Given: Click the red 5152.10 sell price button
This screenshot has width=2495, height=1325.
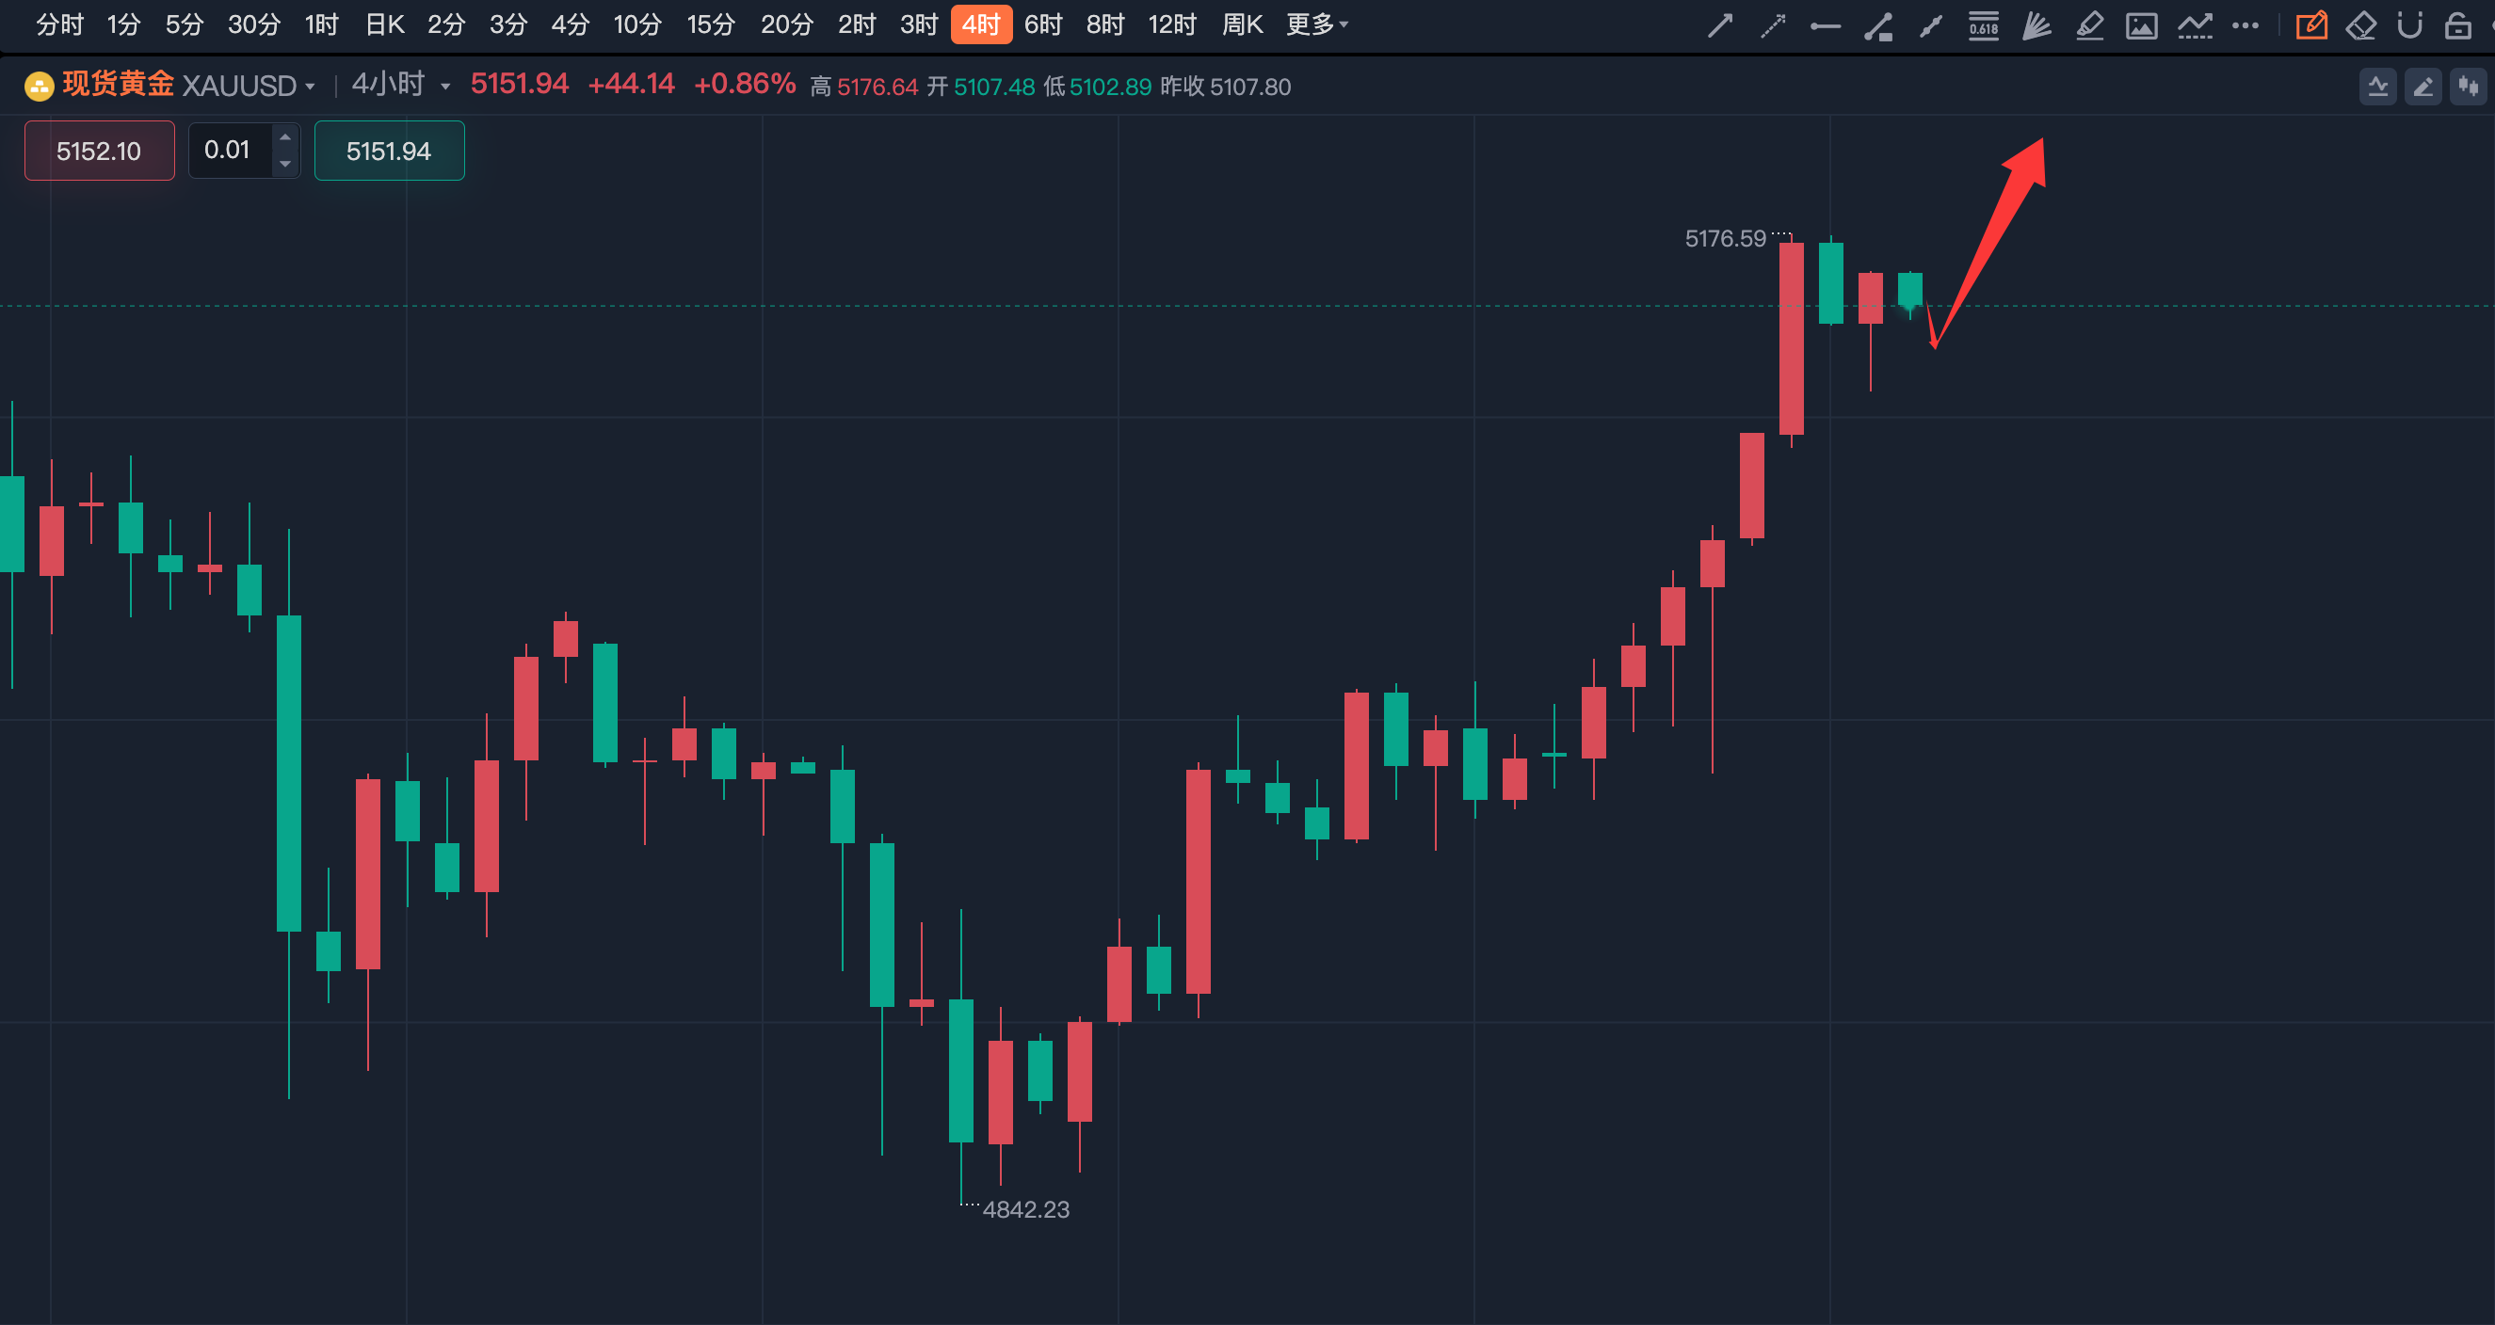Looking at the screenshot, I should point(99,151).
